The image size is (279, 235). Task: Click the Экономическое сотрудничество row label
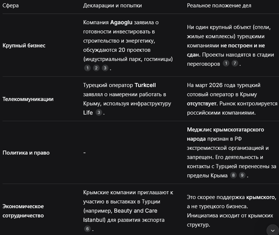[x=23, y=211]
